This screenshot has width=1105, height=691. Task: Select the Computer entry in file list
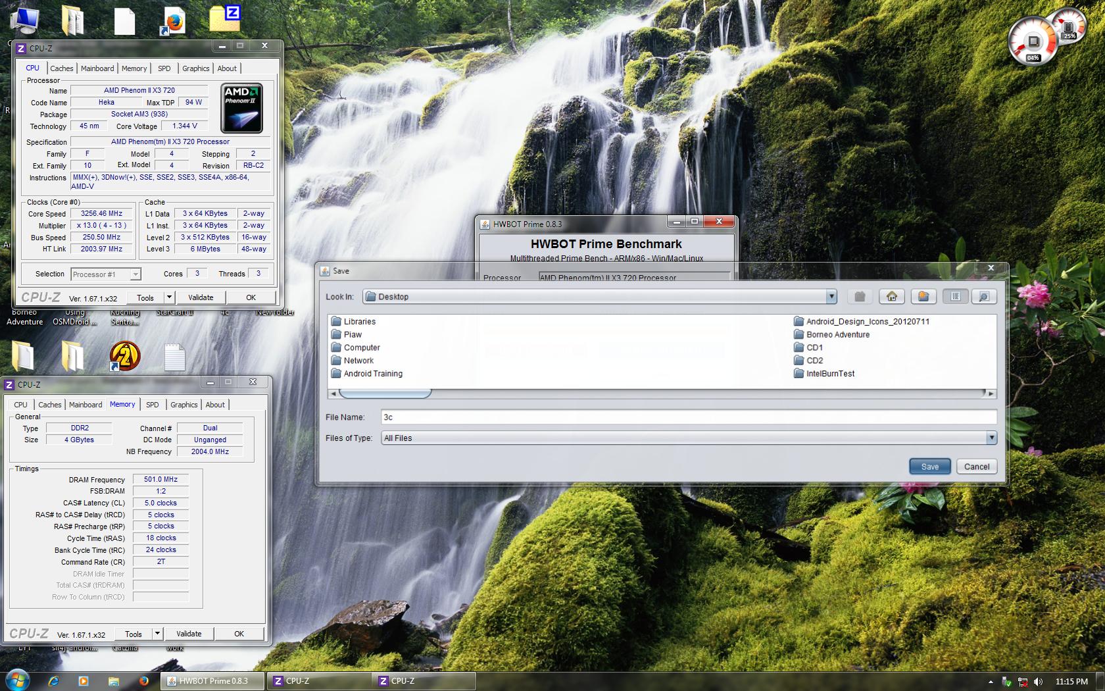coord(356,347)
